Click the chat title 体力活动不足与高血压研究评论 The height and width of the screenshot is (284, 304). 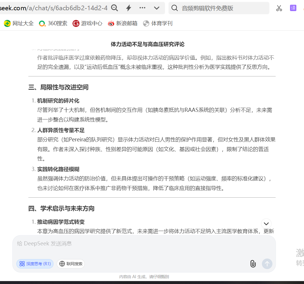click(x=148, y=44)
